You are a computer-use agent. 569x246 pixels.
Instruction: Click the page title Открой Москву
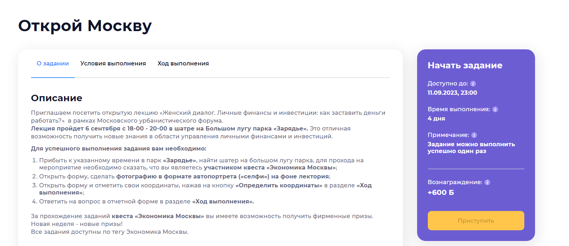85,26
